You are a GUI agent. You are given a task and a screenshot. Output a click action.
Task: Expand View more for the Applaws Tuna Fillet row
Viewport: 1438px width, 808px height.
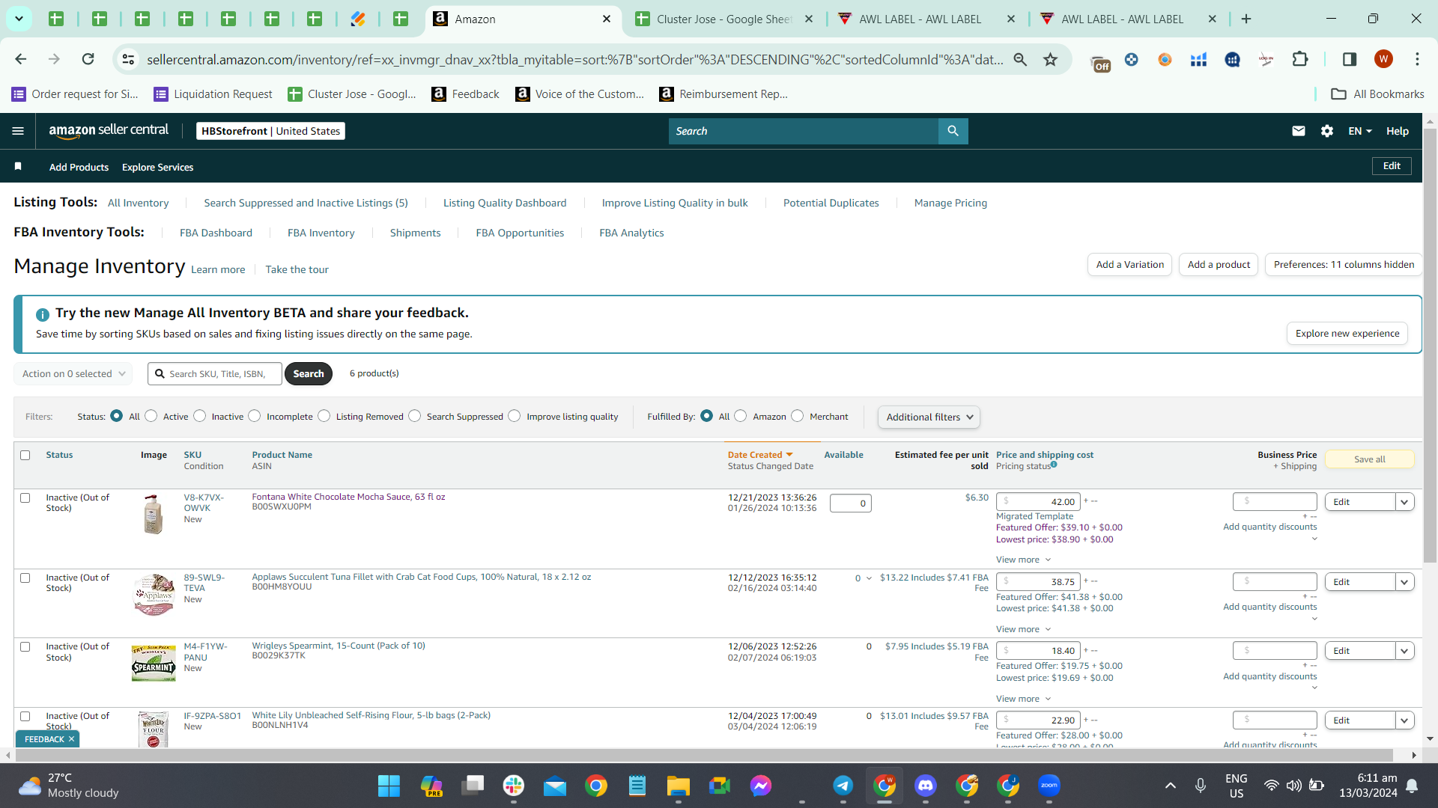pos(1024,629)
